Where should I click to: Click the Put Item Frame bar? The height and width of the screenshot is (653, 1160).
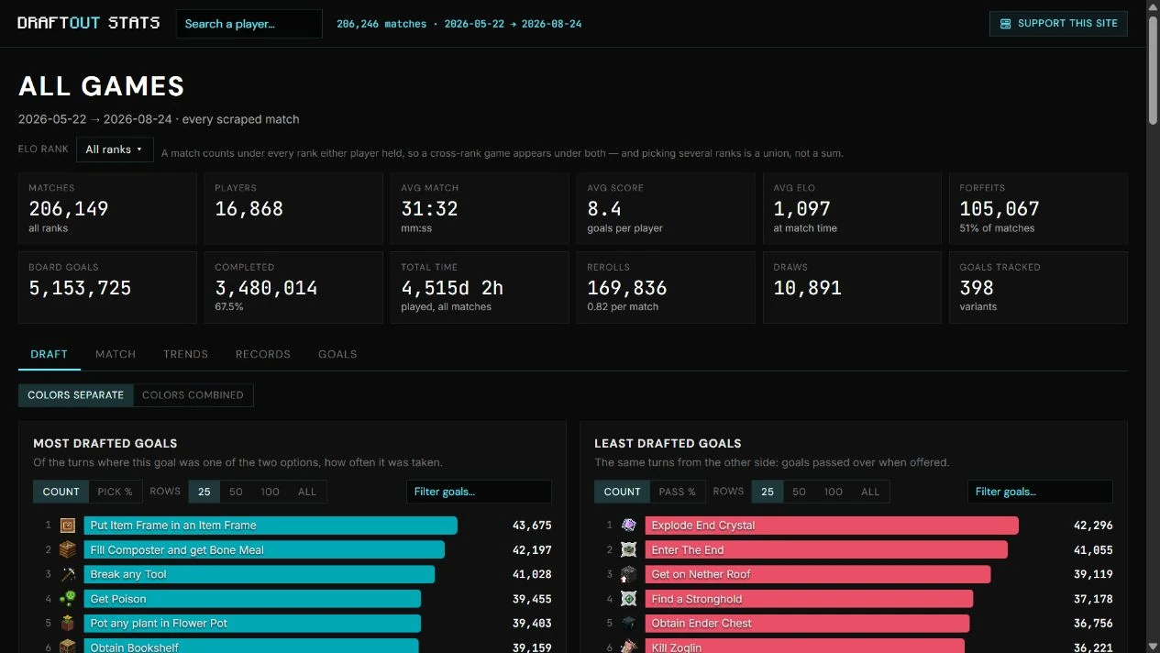[271, 526]
